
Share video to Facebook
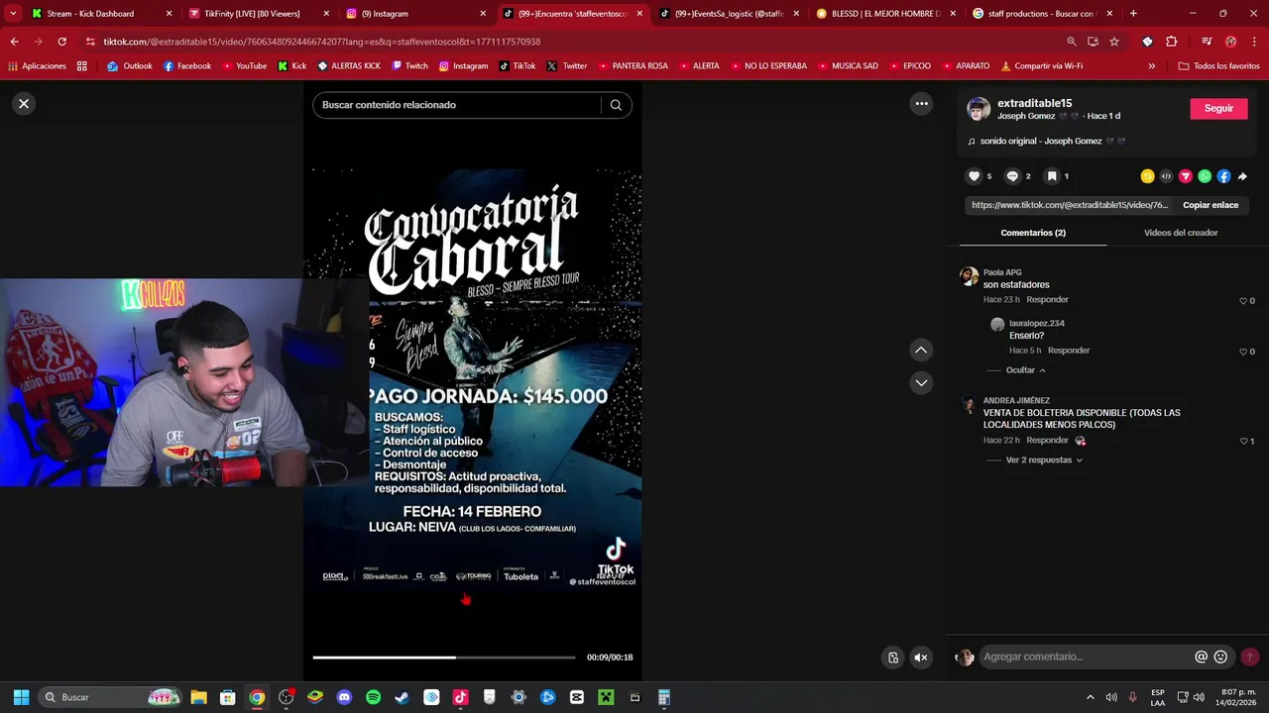tap(1223, 176)
